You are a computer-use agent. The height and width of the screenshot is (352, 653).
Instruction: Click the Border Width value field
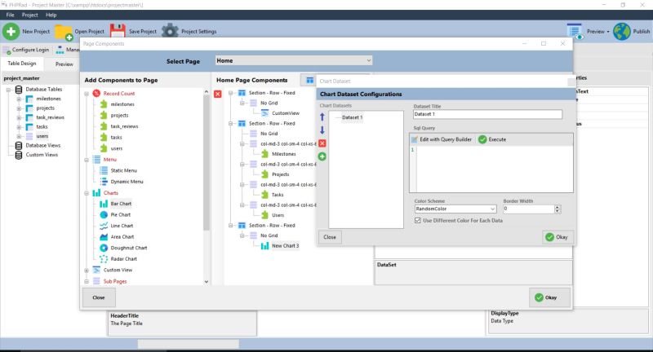tap(528, 209)
